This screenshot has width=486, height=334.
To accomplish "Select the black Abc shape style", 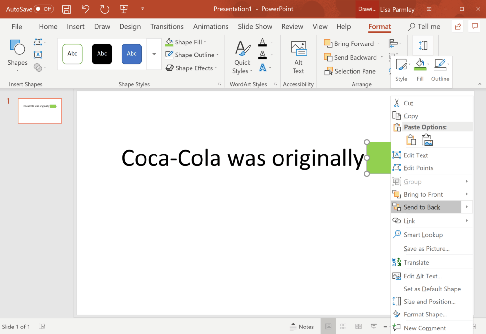I will (102, 54).
